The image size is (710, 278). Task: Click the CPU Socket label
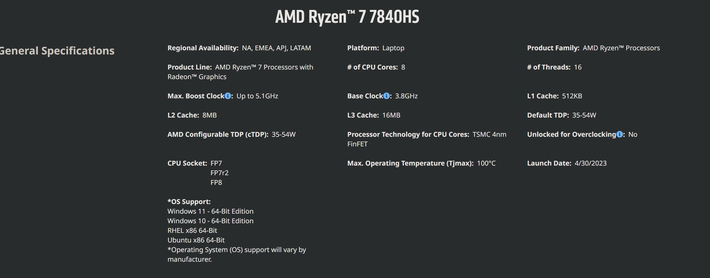[187, 163]
